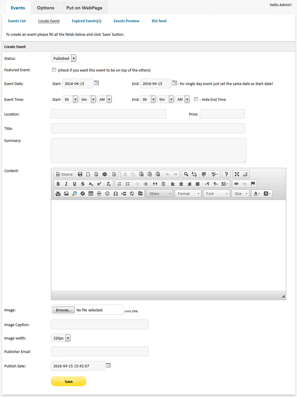Open the Status dropdown showing Published

point(64,59)
